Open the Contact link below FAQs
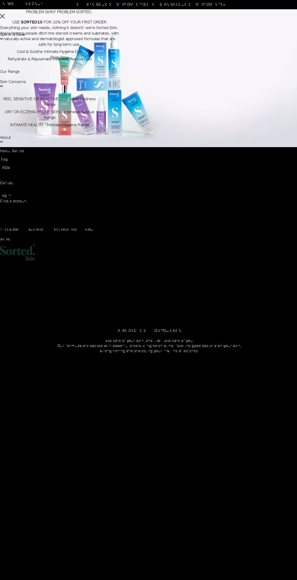 [7, 183]
